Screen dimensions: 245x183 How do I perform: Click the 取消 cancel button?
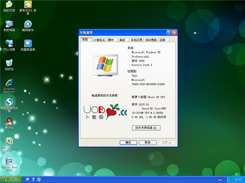coord(147,142)
